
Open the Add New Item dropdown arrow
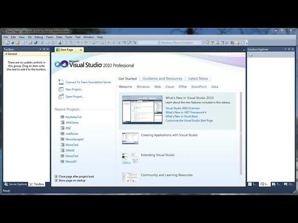(27, 43)
